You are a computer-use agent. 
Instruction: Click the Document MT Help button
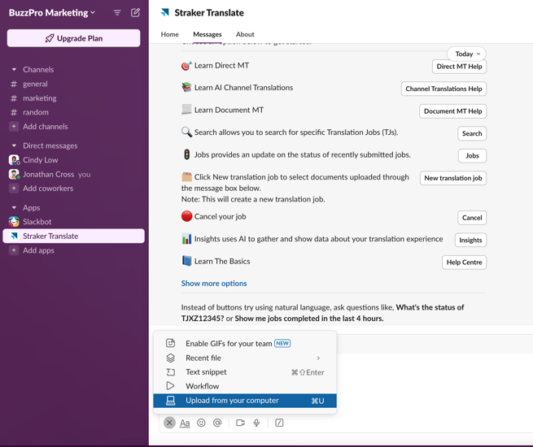(x=452, y=111)
